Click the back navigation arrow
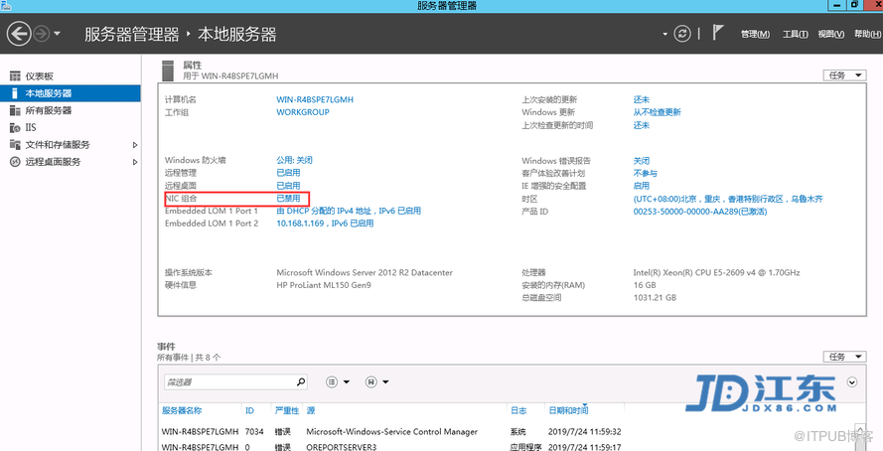Image resolution: width=883 pixels, height=451 pixels. click(x=18, y=34)
